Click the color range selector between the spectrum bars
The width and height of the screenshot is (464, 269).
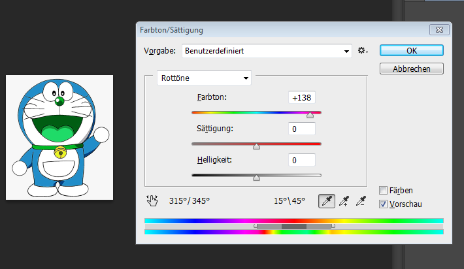(x=294, y=227)
